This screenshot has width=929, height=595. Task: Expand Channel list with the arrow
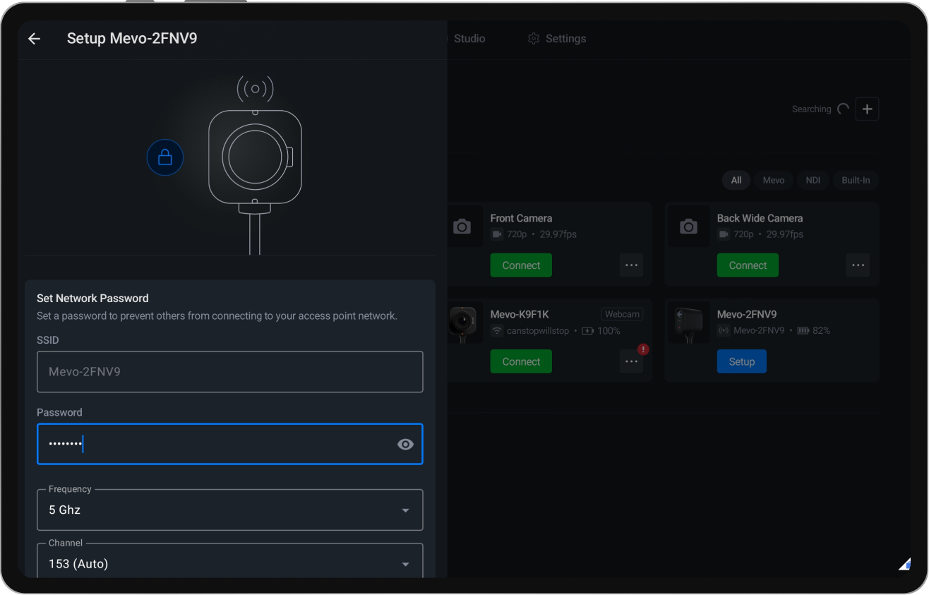(x=405, y=564)
